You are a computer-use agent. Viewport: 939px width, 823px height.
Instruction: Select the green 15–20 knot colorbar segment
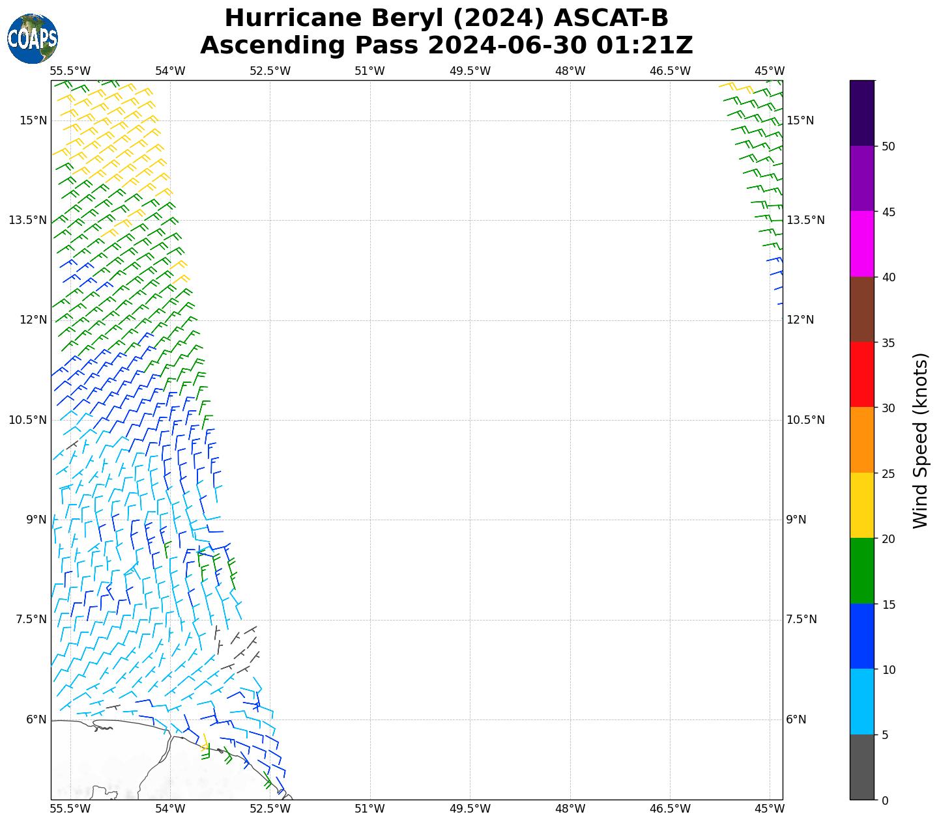click(x=861, y=571)
